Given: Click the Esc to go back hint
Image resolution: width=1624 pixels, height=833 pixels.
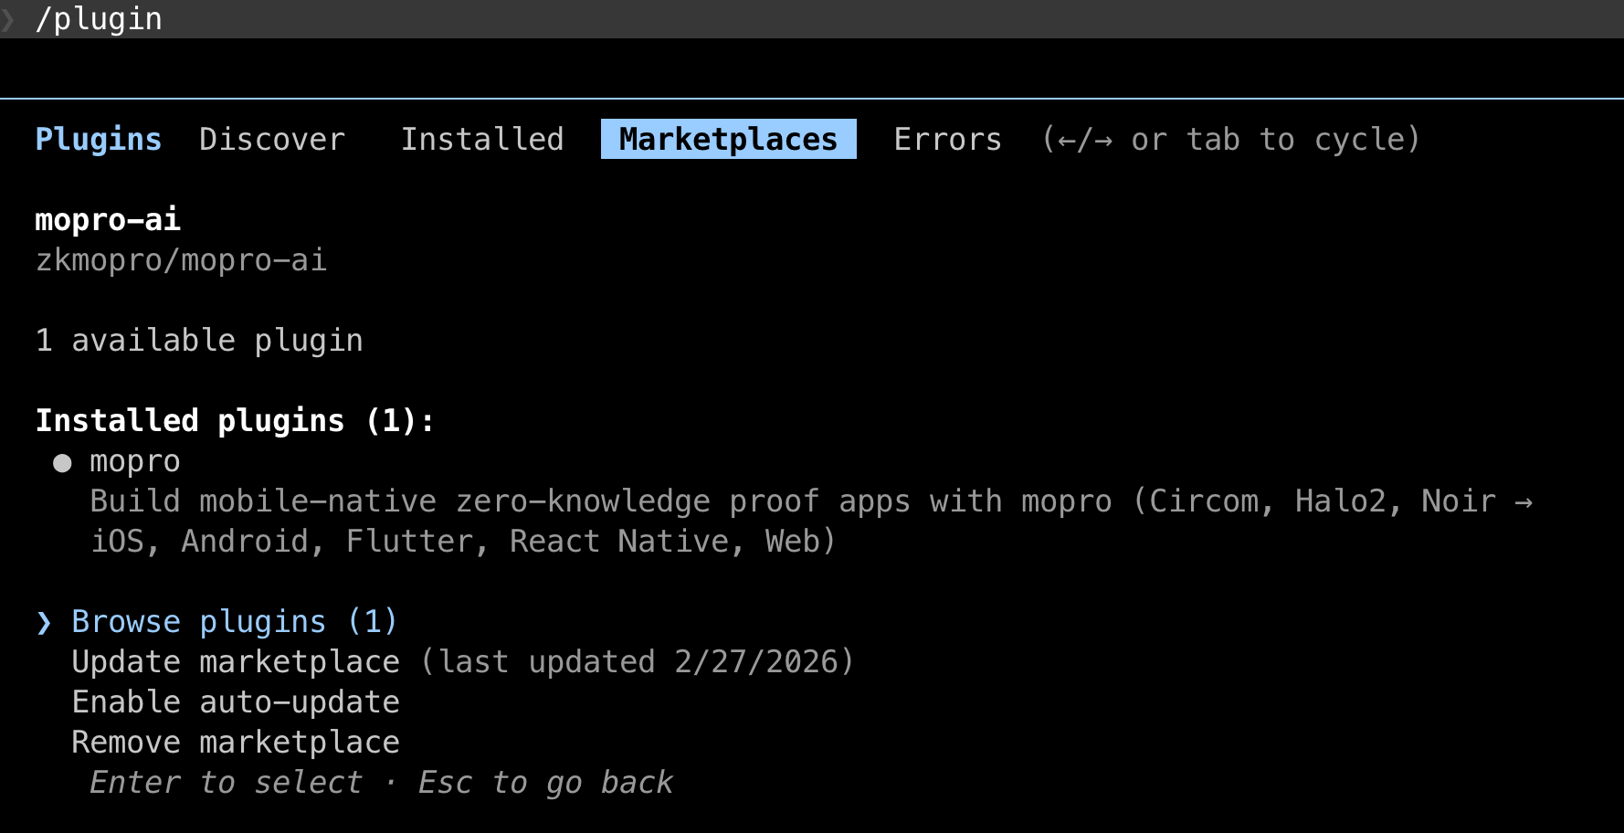Looking at the screenshot, I should point(545,782).
